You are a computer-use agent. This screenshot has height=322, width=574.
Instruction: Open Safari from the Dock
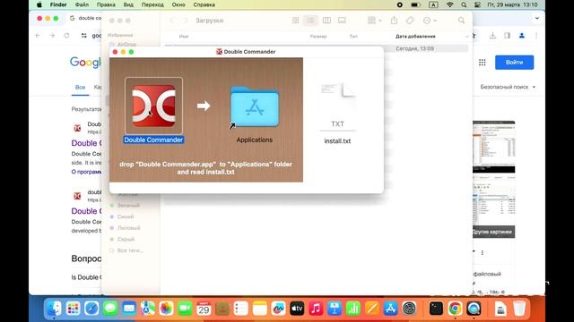[91, 309]
